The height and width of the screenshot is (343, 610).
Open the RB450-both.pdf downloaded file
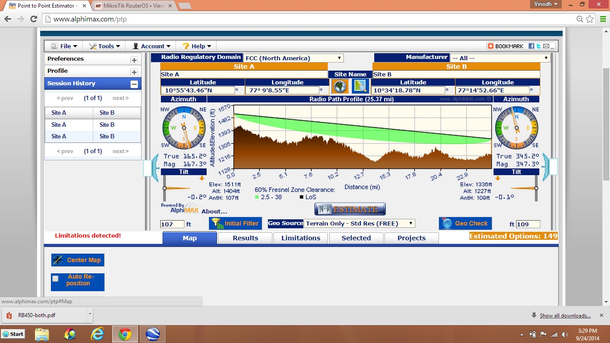pyautogui.click(x=44, y=315)
